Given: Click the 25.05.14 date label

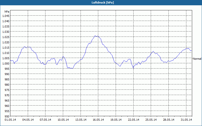Looking at the screenshot, I should coord(151,120).
